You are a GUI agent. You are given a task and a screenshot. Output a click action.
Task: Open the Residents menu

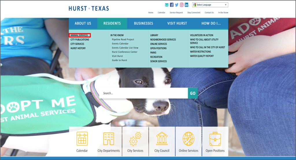(x=112, y=23)
